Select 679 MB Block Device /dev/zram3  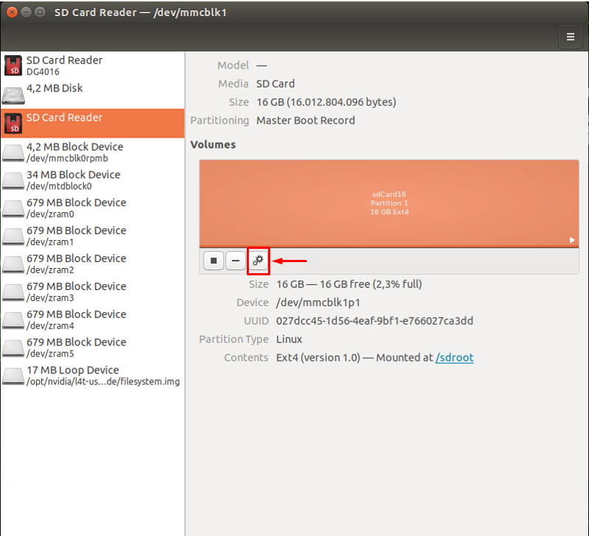(93, 292)
